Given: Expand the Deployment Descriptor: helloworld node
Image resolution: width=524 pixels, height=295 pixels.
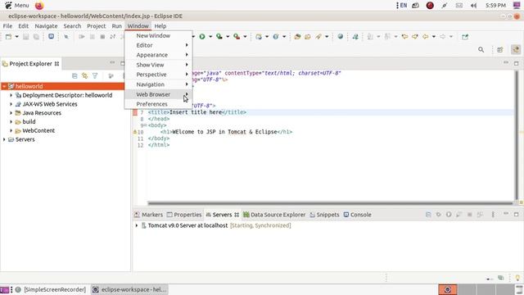Looking at the screenshot, I should (x=11, y=95).
